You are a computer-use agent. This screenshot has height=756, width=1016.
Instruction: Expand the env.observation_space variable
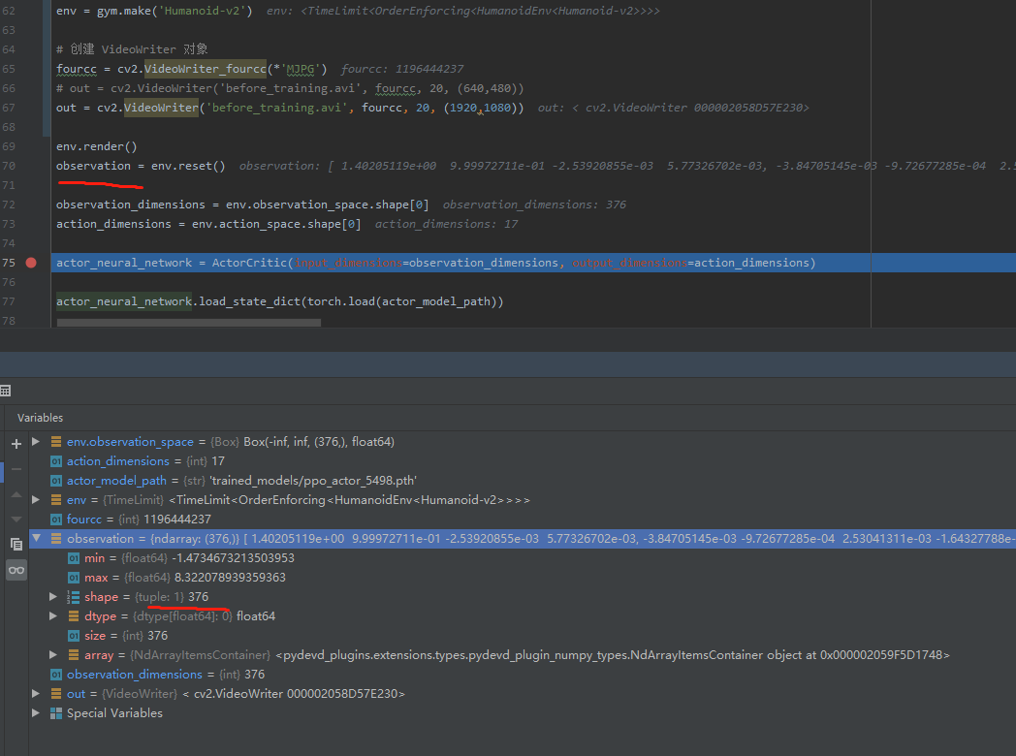point(36,441)
